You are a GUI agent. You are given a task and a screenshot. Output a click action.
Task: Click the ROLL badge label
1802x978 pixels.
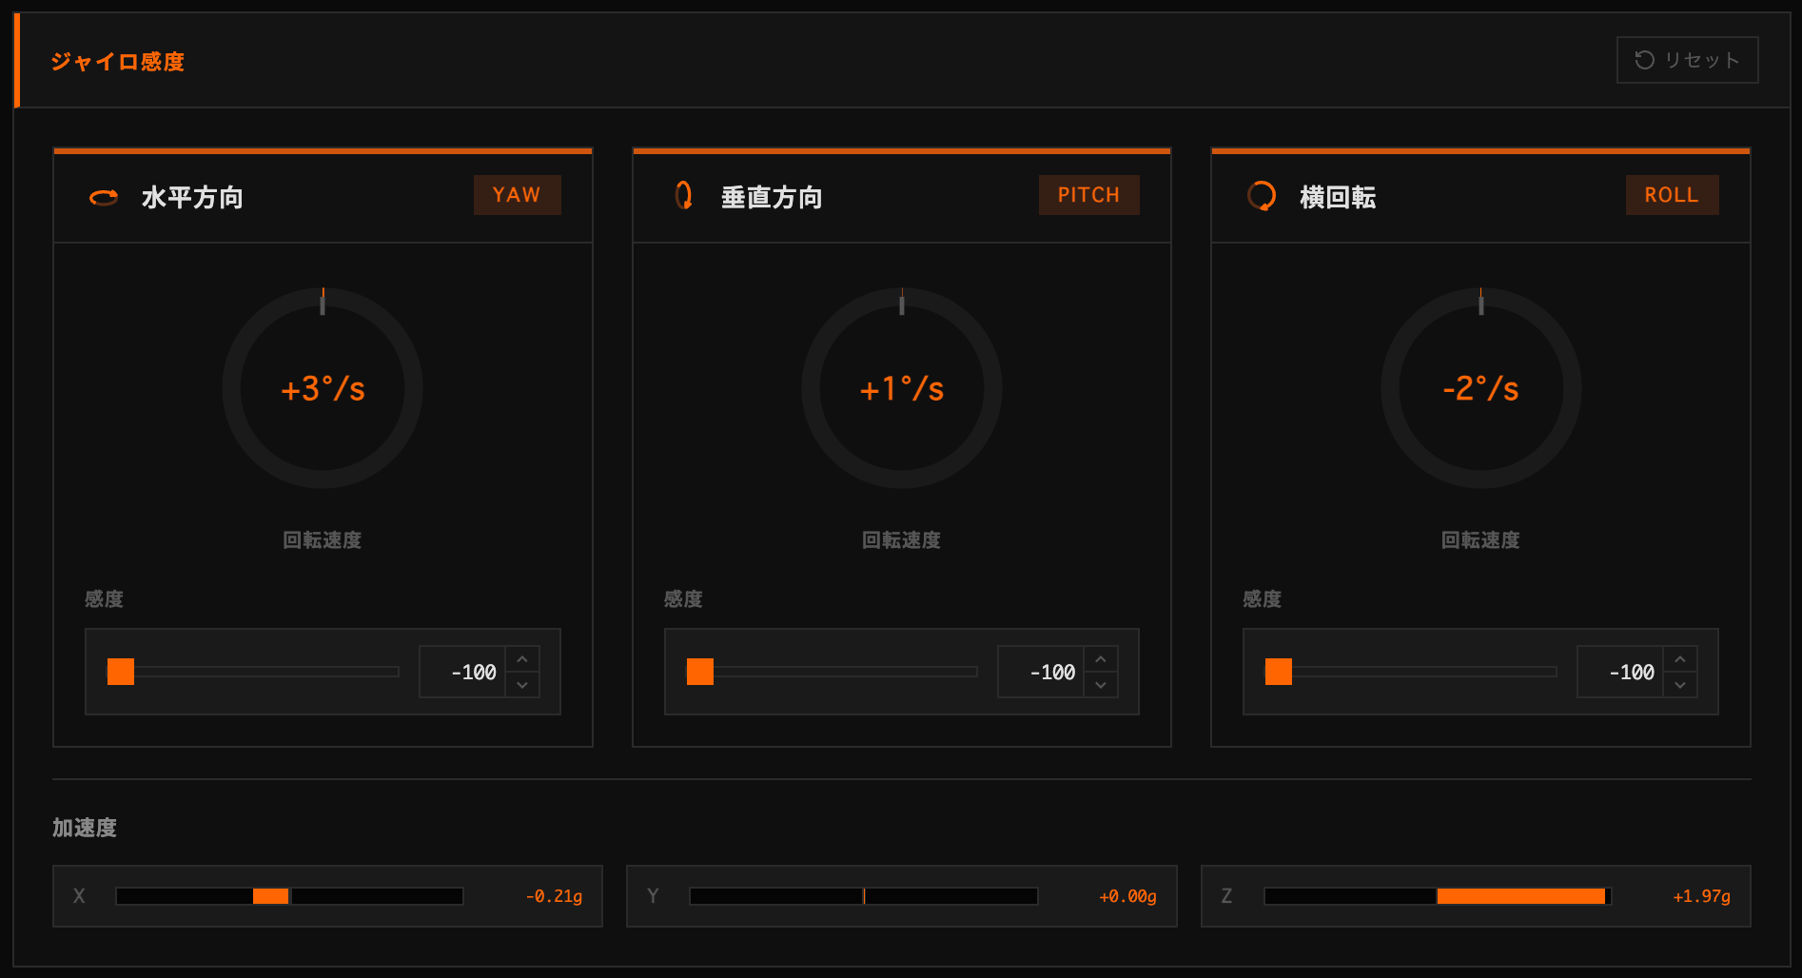(1672, 195)
